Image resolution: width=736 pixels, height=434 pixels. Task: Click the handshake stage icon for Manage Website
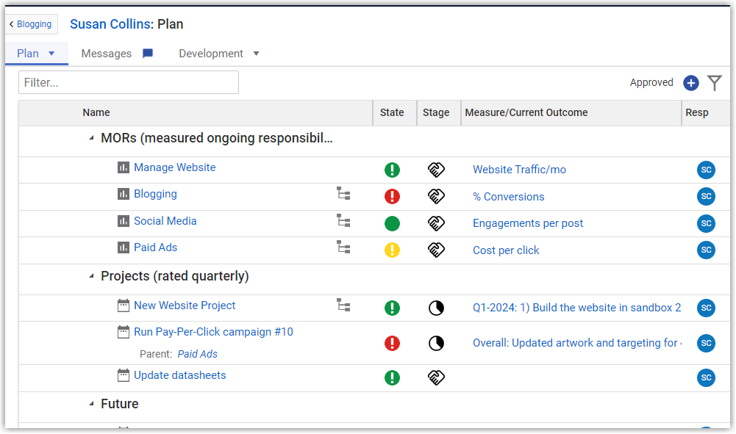(436, 170)
